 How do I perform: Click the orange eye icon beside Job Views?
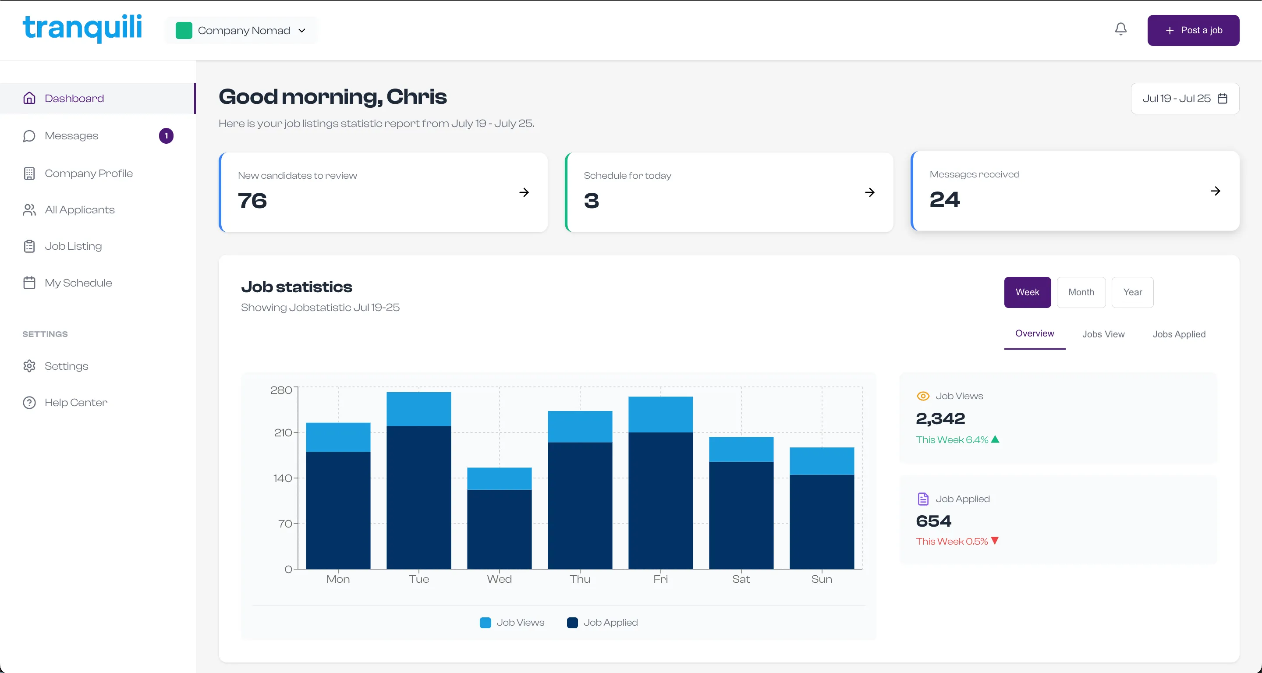coord(923,396)
